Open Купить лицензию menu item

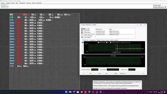pyautogui.click(x=37, y=3)
